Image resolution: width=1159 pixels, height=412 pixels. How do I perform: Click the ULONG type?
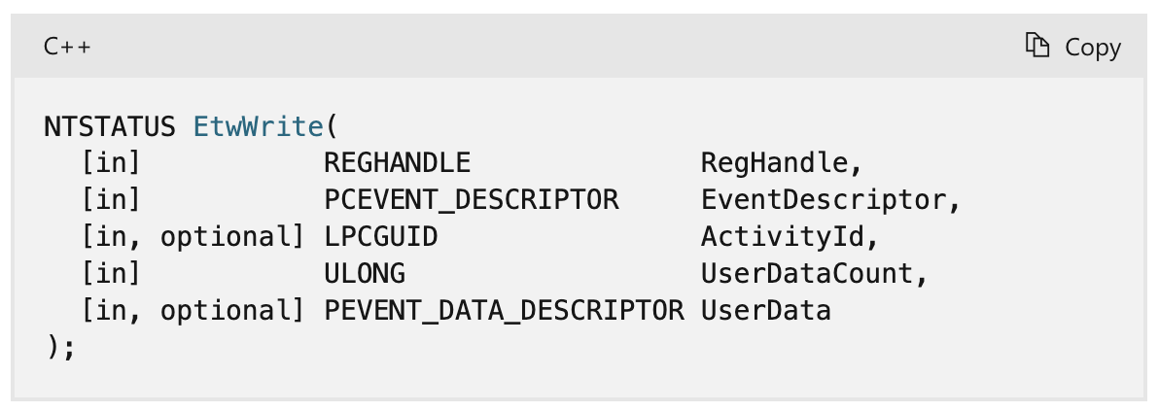coord(364,274)
